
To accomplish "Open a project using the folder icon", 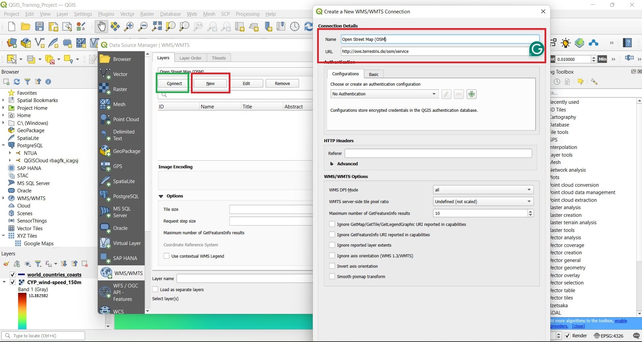I will click(x=25, y=26).
